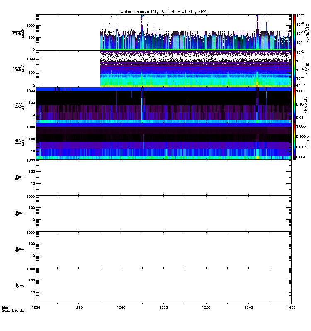Click the 0.010 tick on <|nT|> color bar
Screen dimensions: 311x331
[301, 147]
